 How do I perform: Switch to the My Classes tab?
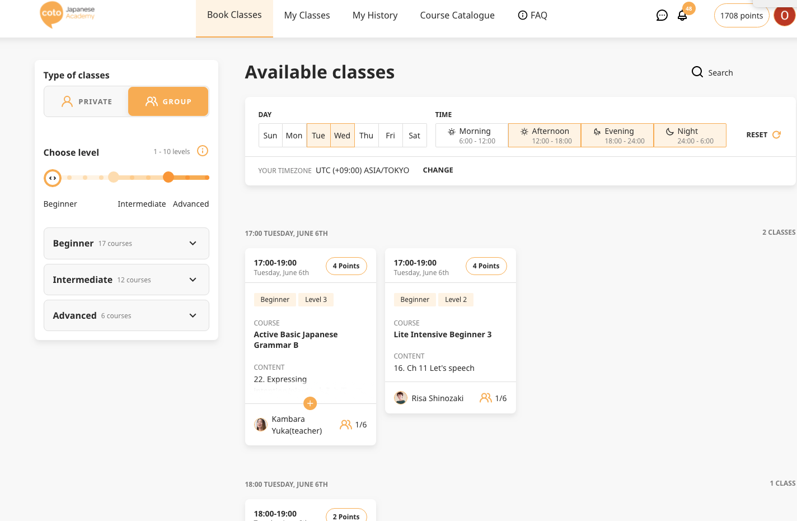[307, 15]
